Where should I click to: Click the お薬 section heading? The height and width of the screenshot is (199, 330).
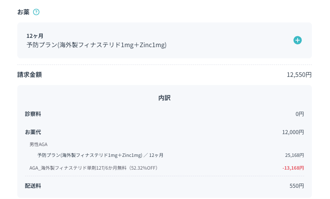24,12
